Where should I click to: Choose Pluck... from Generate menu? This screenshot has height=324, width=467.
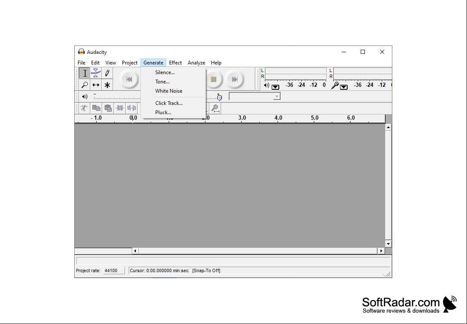[x=173, y=112]
